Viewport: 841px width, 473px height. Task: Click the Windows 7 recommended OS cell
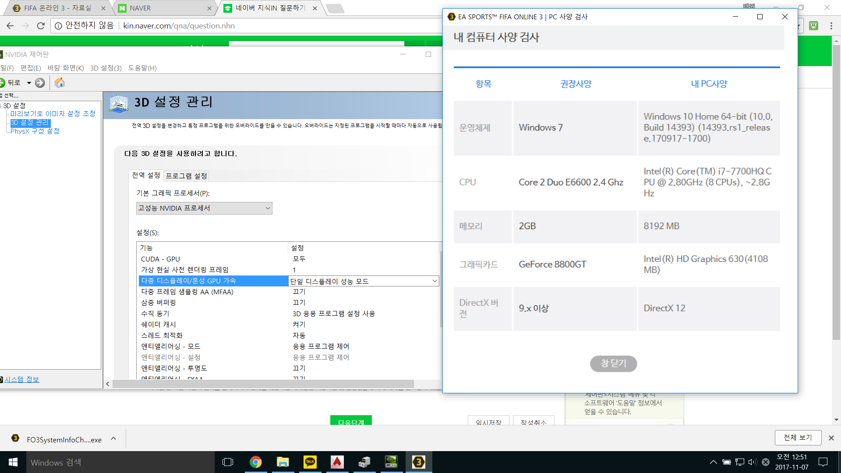[x=575, y=128]
